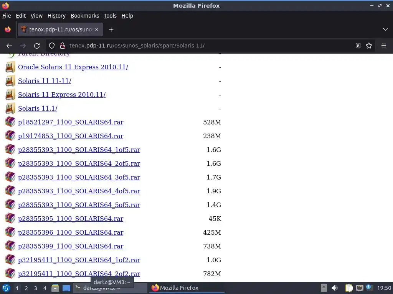
Task: Switch to workspace 3 in taskbar
Action: point(36,288)
